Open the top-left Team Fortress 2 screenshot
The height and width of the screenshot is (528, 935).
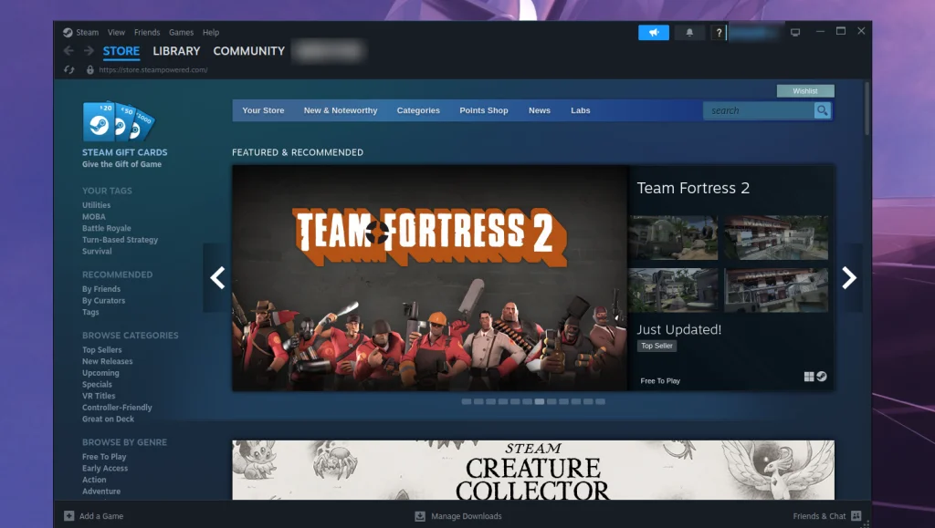point(673,237)
